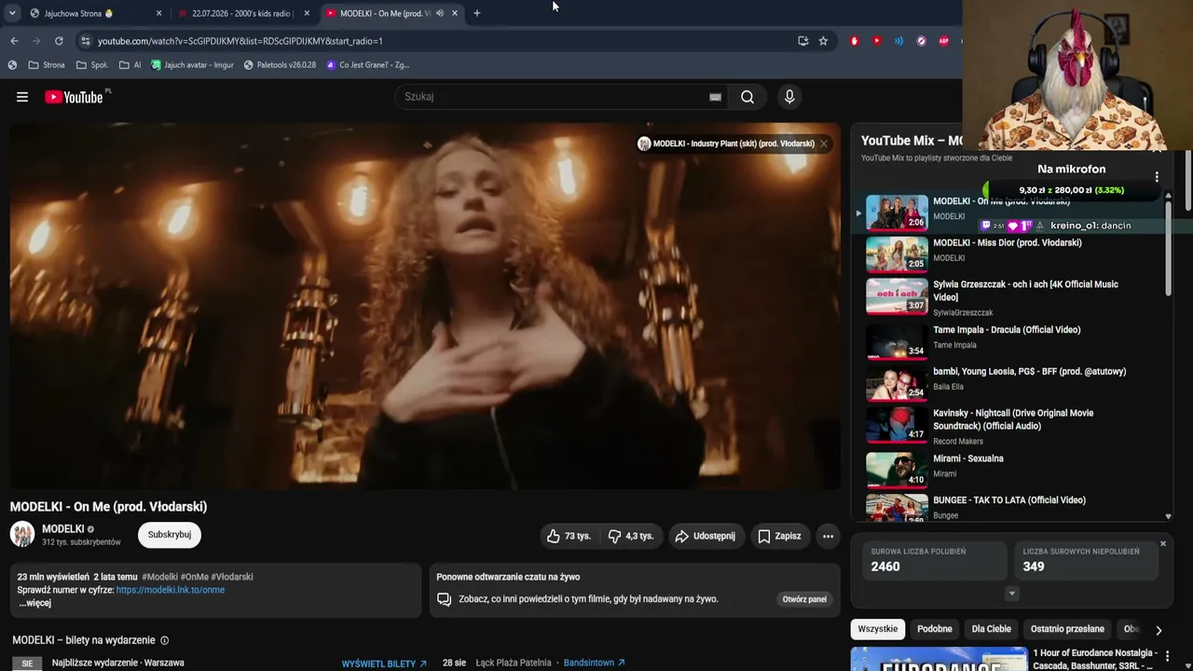Screen dimensions: 1193x671
Task: Click the install/cast icon in address bar
Action: pyautogui.click(x=802, y=41)
